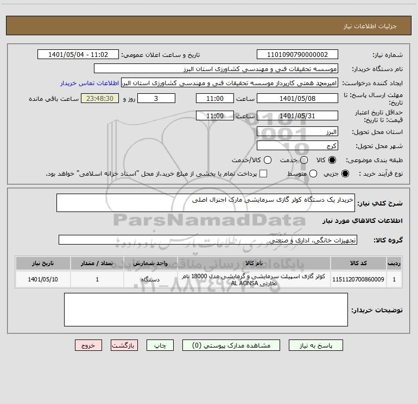Open اطلاعات تماس خریدار link
The image size is (418, 404).
(90, 83)
